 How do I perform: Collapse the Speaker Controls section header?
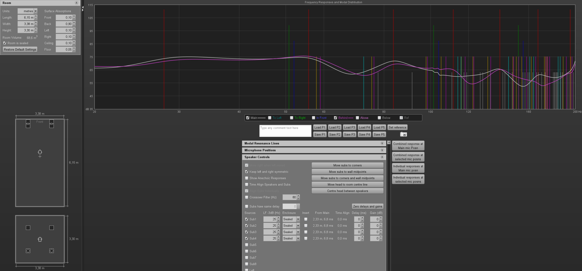coord(382,157)
